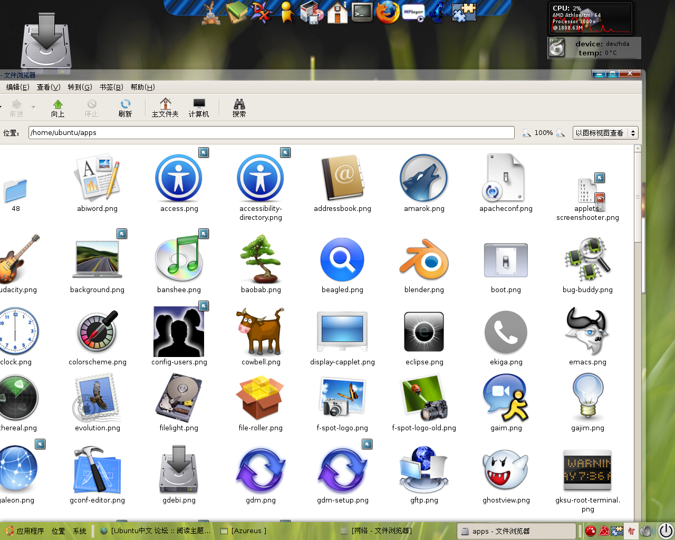Select the eclipse.png icon
The image size is (675, 540).
click(x=424, y=332)
